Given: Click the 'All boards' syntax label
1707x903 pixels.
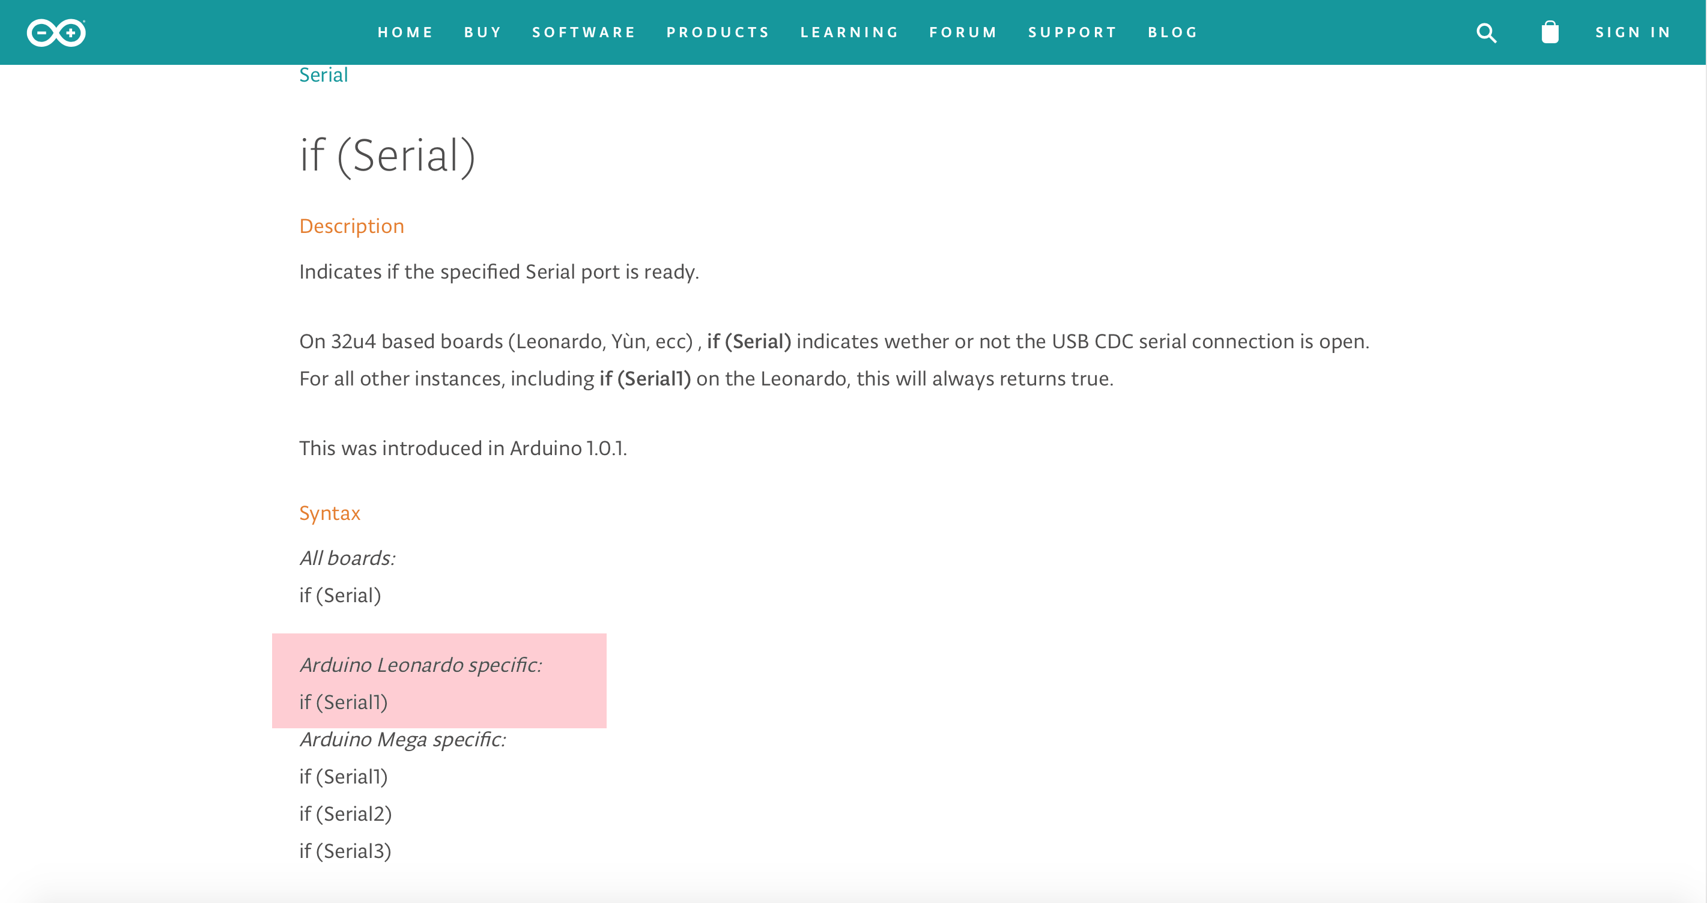Looking at the screenshot, I should click(x=347, y=558).
